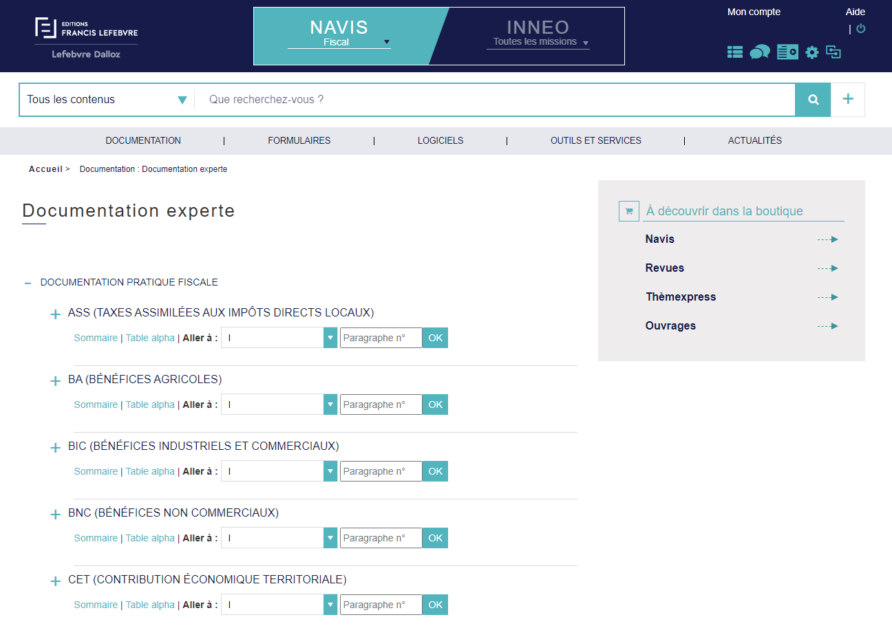The image size is (892, 626).
Task: Focus the Que recherchez-vous search field
Action: tap(495, 100)
